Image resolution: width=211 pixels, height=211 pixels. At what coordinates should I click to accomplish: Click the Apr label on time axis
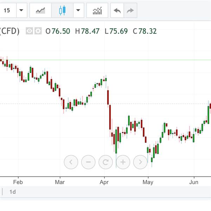pos(104,182)
